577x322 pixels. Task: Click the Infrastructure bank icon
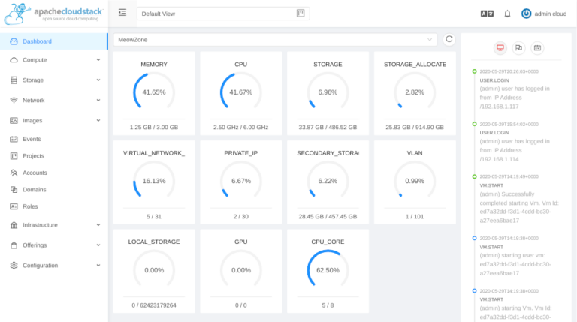tap(14, 225)
